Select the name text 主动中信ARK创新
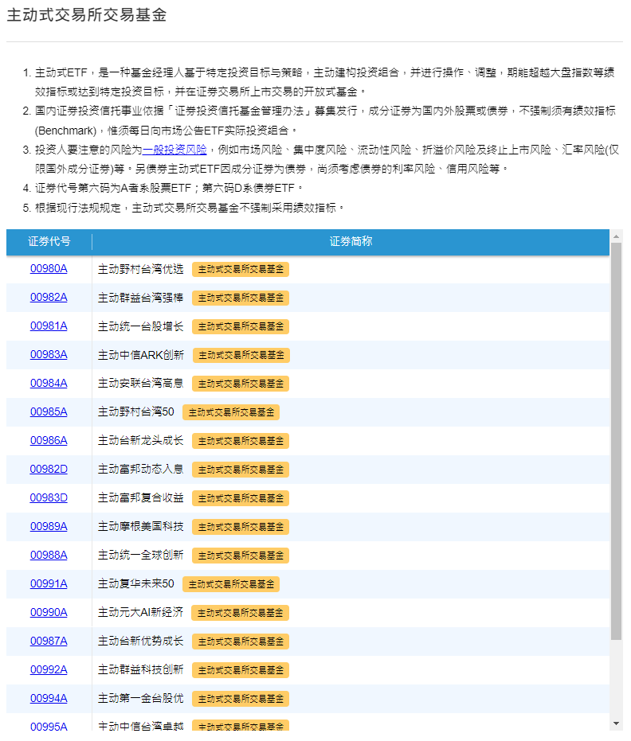 141,355
